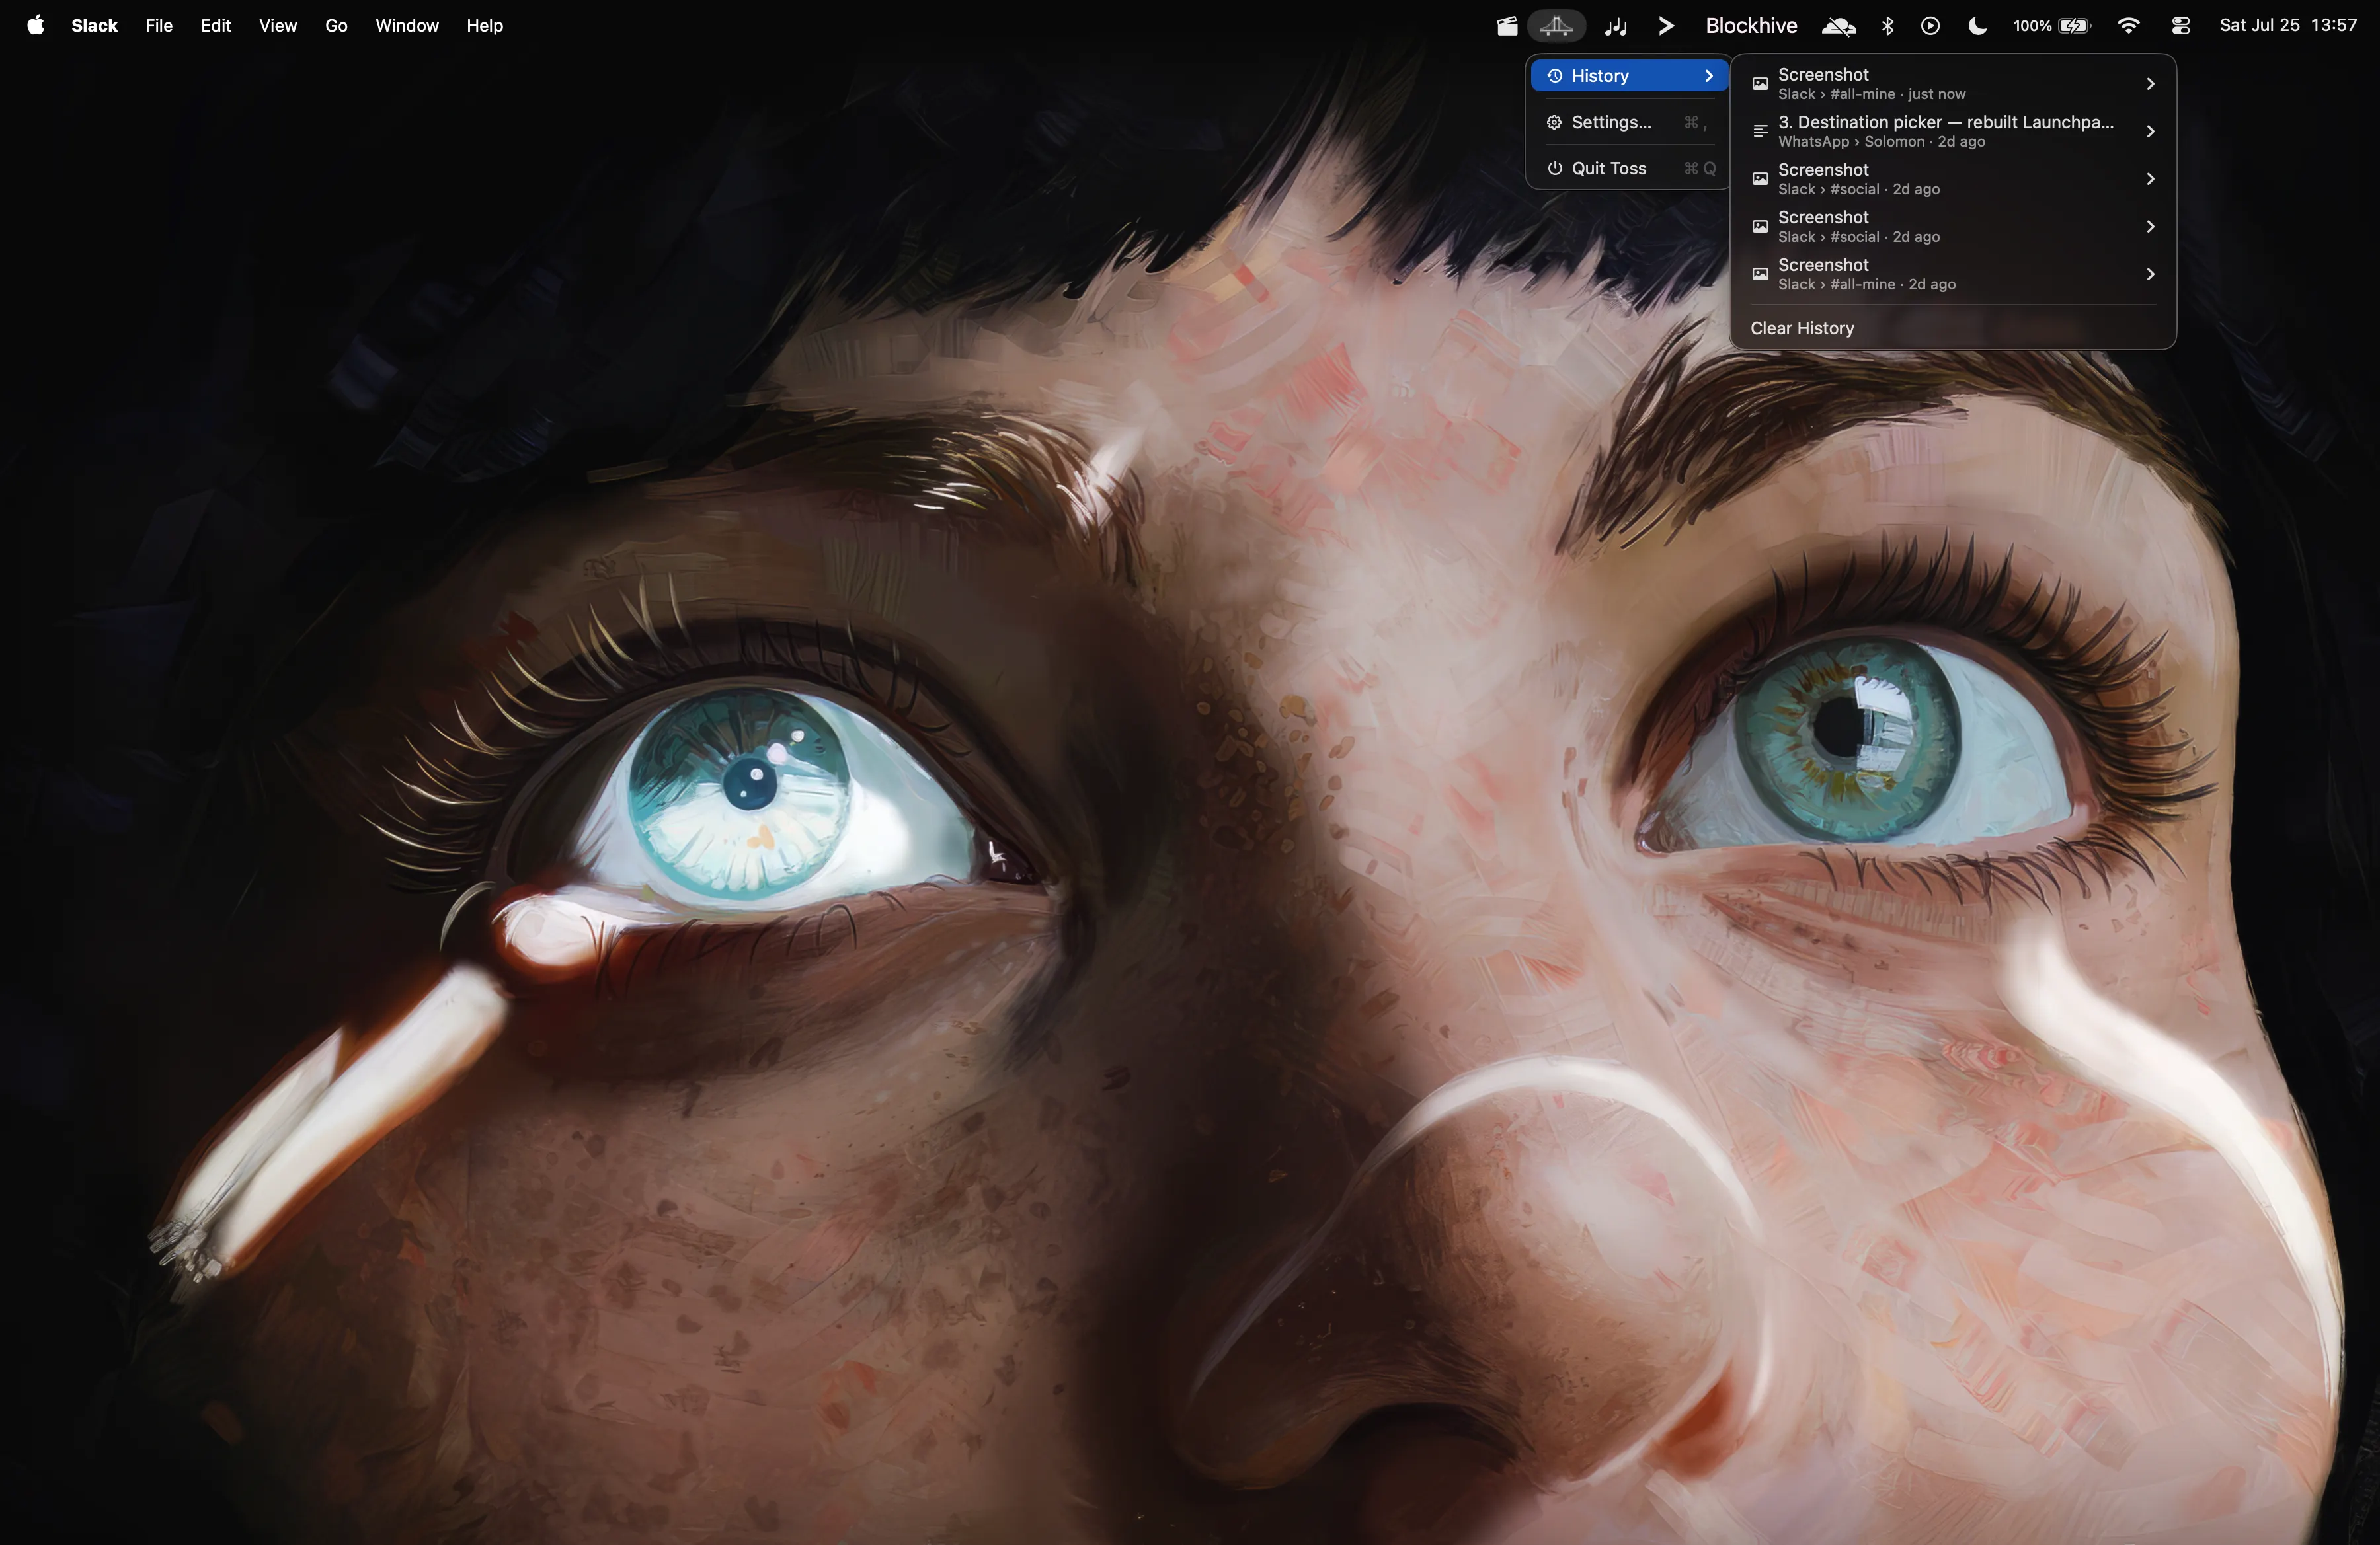Click the crossed-out cloud menu bar icon
This screenshot has height=1545, width=2380.
pos(1838,26)
